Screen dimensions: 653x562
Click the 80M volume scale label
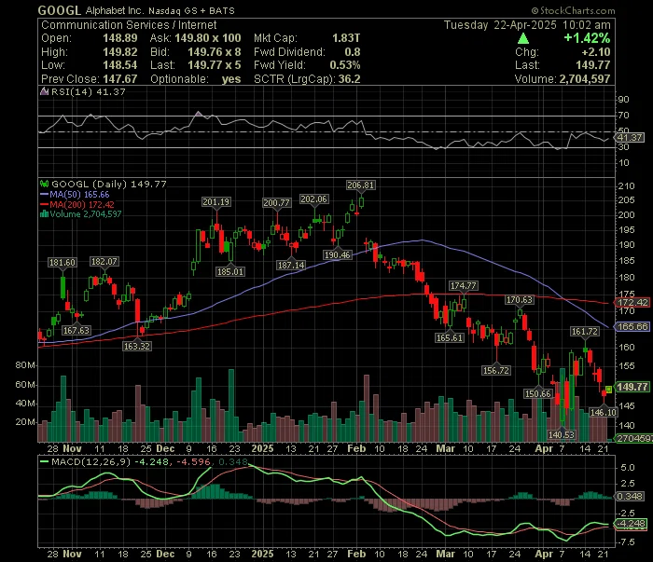pos(25,365)
